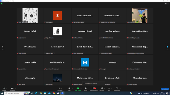
Task: Click the Ivan Samuel Pra... participant tile
Action: 85,16
